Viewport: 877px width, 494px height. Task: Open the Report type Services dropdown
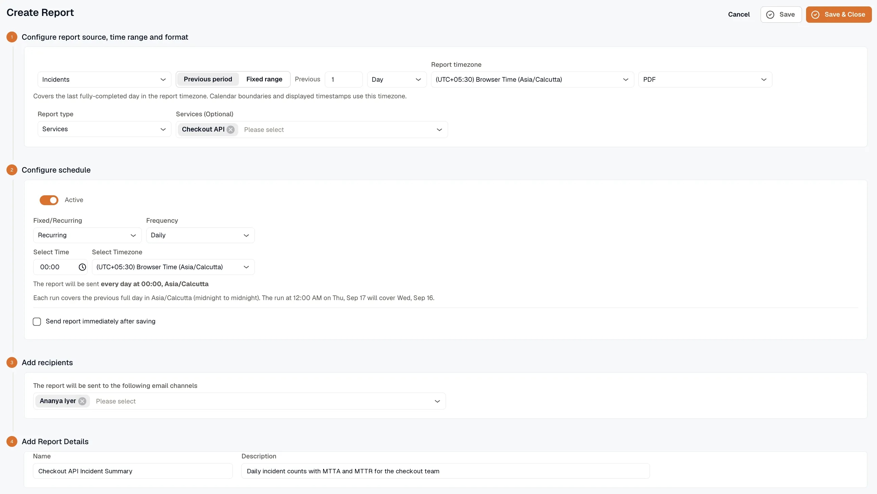pyautogui.click(x=104, y=129)
